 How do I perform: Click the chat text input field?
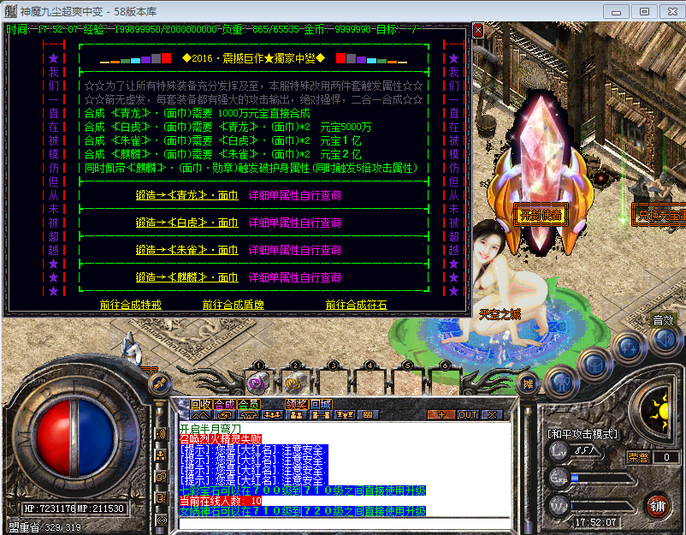click(345, 523)
